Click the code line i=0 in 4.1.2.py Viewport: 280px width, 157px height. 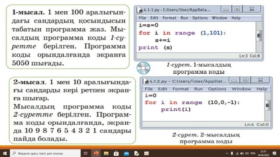(x=150, y=96)
